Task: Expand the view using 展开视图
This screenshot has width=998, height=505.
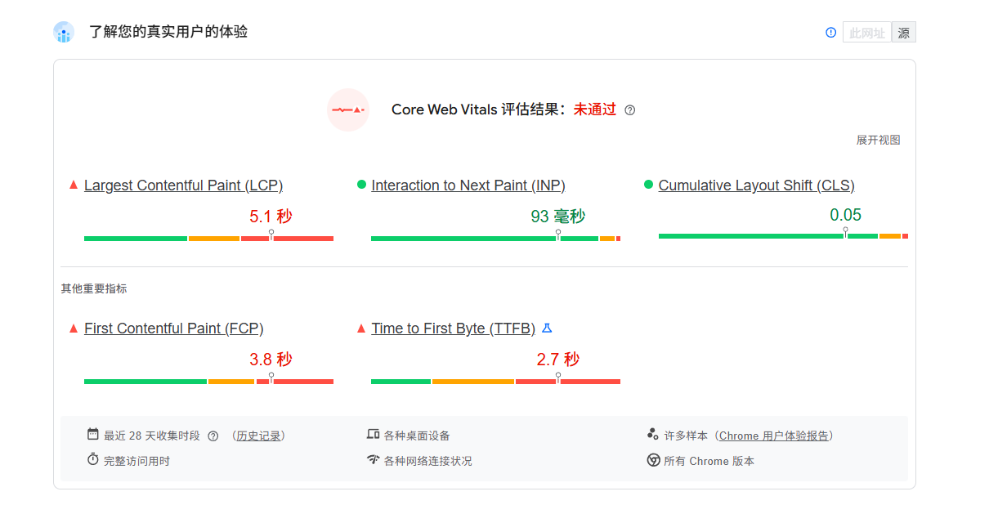Action: click(x=879, y=140)
